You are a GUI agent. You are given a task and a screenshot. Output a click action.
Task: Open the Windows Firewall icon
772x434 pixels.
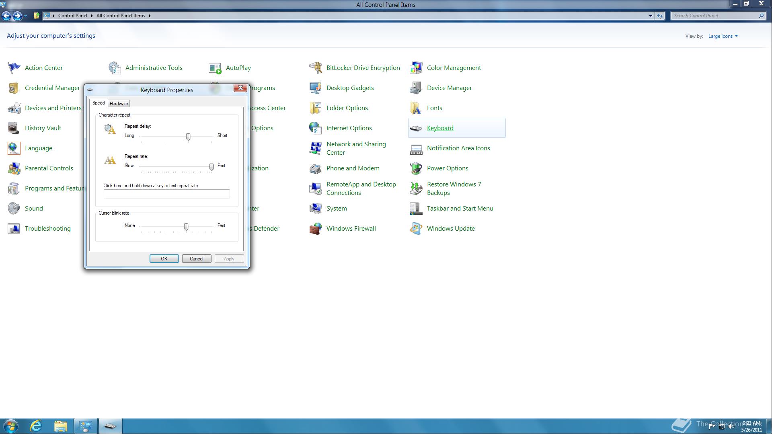tap(316, 229)
